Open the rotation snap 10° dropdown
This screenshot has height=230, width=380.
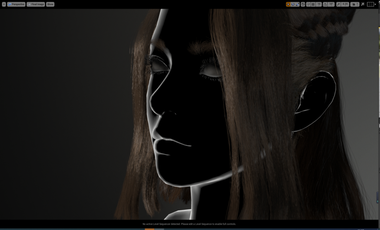pyautogui.click(x=331, y=4)
